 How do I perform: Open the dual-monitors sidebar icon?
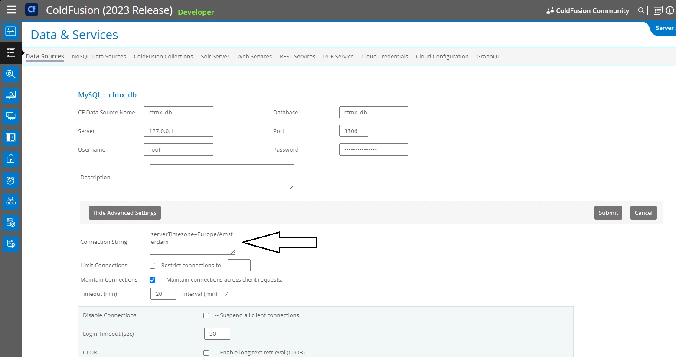[x=10, y=116]
